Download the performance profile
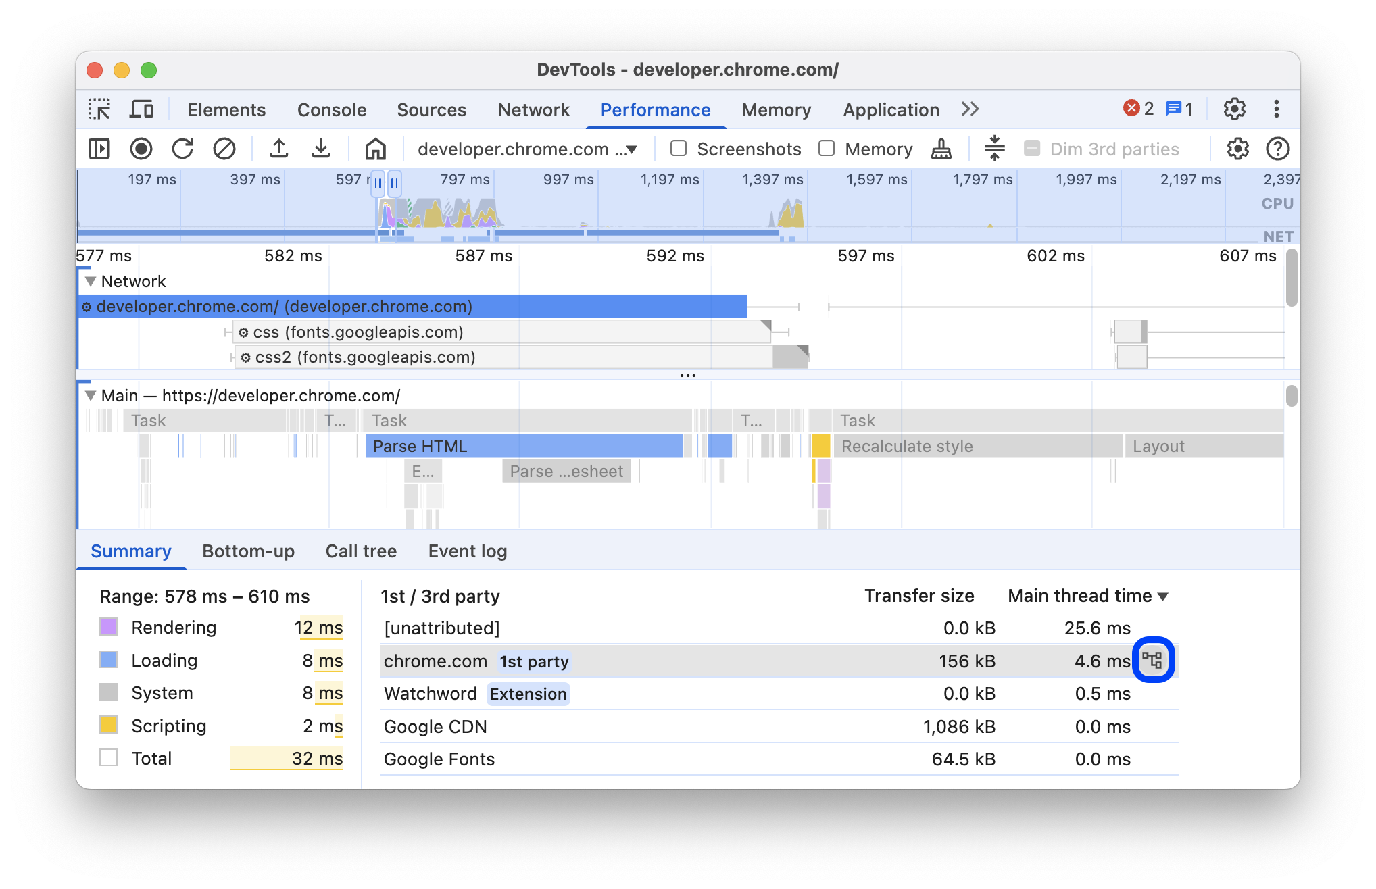 click(321, 149)
